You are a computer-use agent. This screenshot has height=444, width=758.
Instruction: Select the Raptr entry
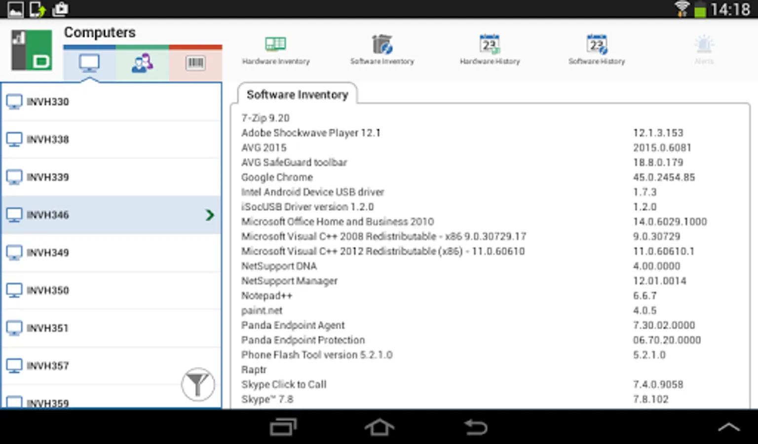254,370
